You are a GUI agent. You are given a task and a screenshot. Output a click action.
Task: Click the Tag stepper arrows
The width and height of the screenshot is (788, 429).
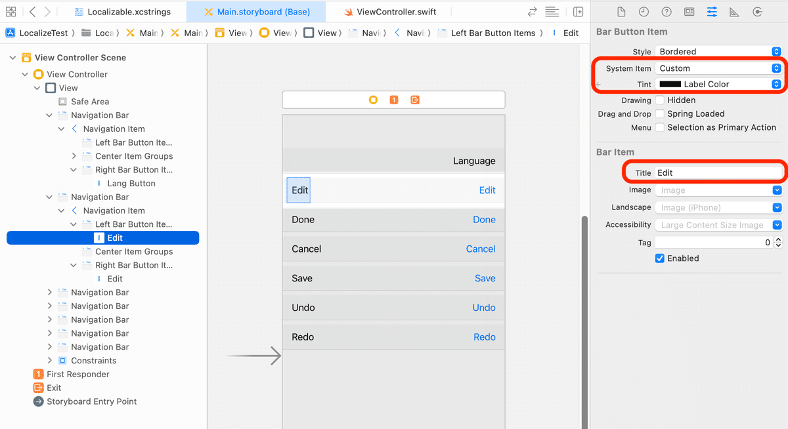click(x=779, y=242)
